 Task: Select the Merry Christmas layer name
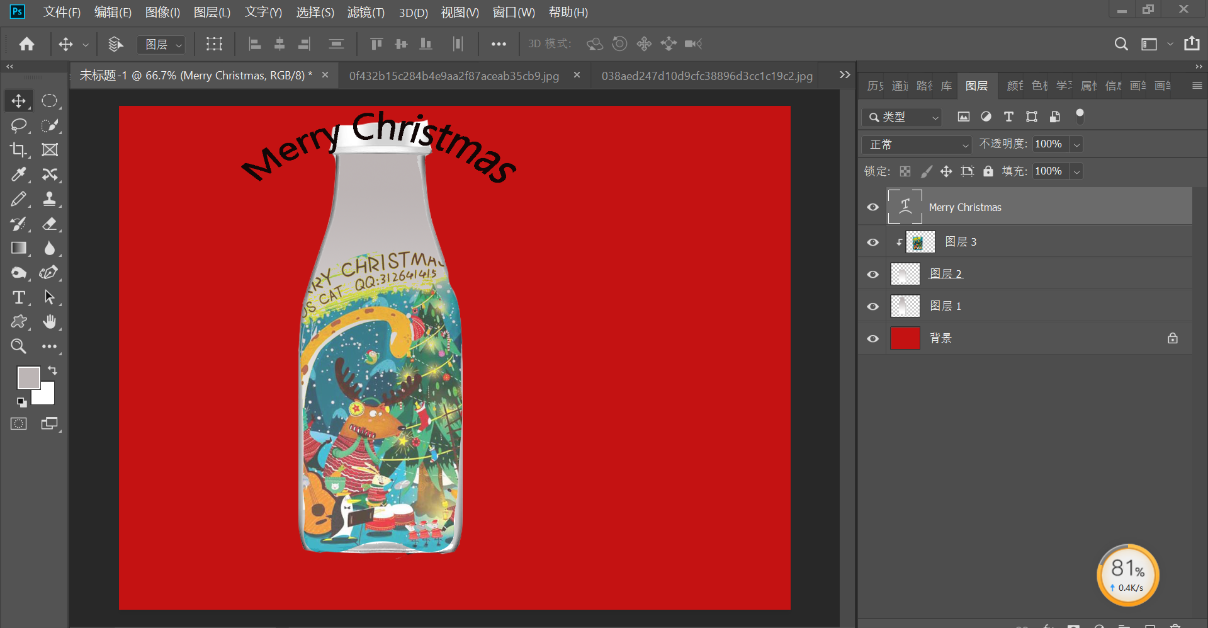(965, 207)
